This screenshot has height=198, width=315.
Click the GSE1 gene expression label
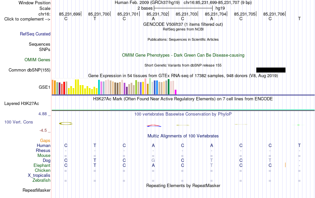tap(44, 87)
